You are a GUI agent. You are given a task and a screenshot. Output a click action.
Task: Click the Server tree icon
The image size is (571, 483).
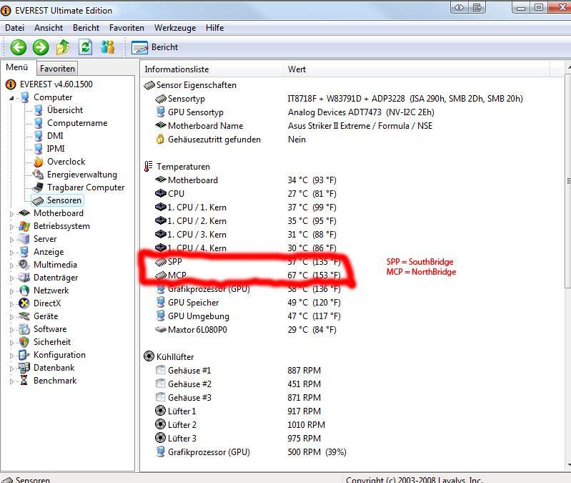pos(24,239)
